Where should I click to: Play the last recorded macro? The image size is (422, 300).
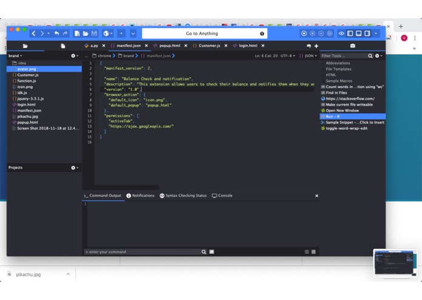pyautogui.click(x=321, y=33)
